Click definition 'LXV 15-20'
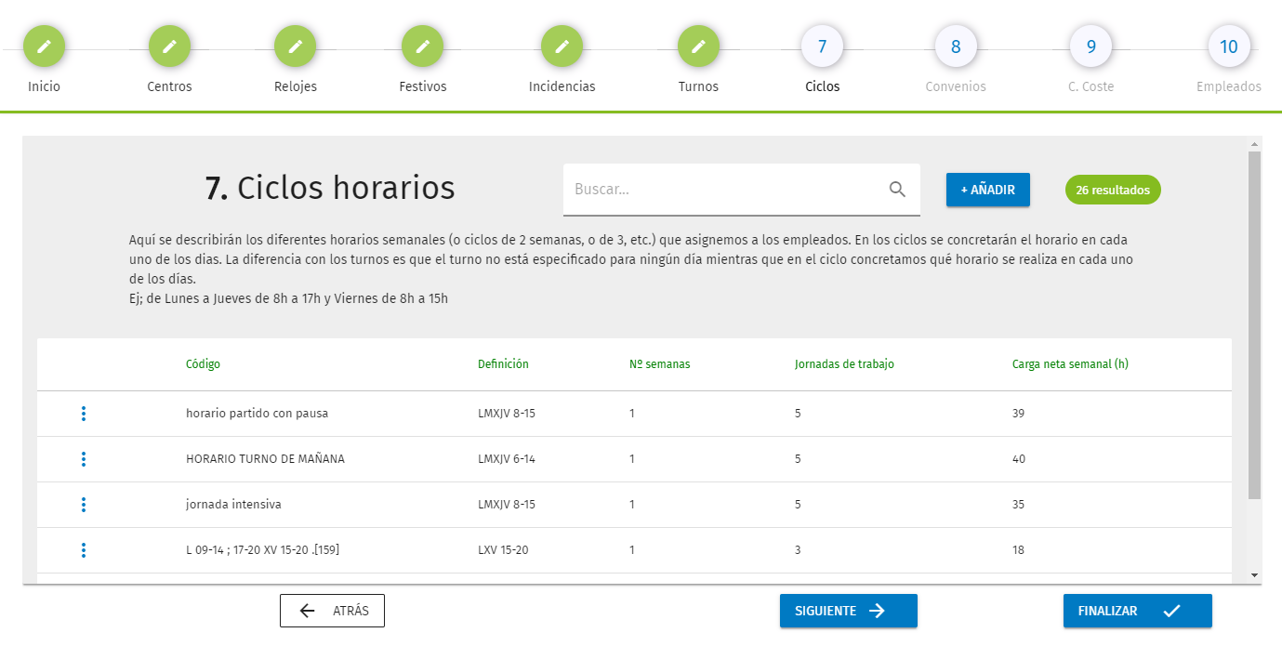The width and height of the screenshot is (1282, 646). click(x=503, y=550)
